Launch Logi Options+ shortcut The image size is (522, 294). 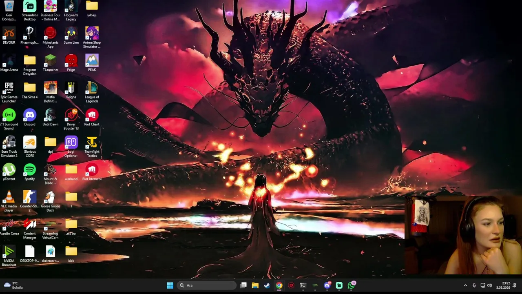71,147
